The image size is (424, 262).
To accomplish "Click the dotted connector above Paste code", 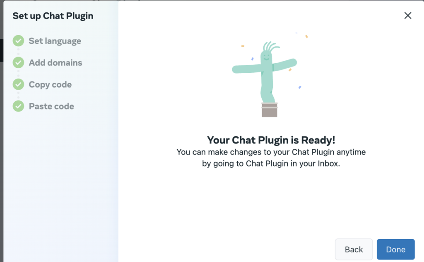I will pos(18,95).
